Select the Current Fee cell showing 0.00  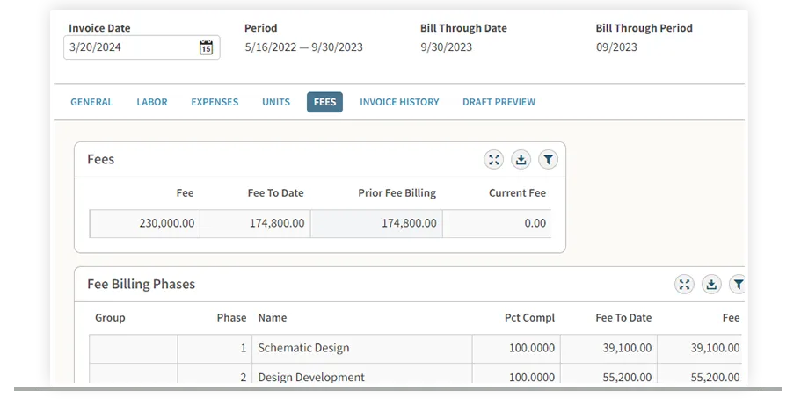(497, 223)
